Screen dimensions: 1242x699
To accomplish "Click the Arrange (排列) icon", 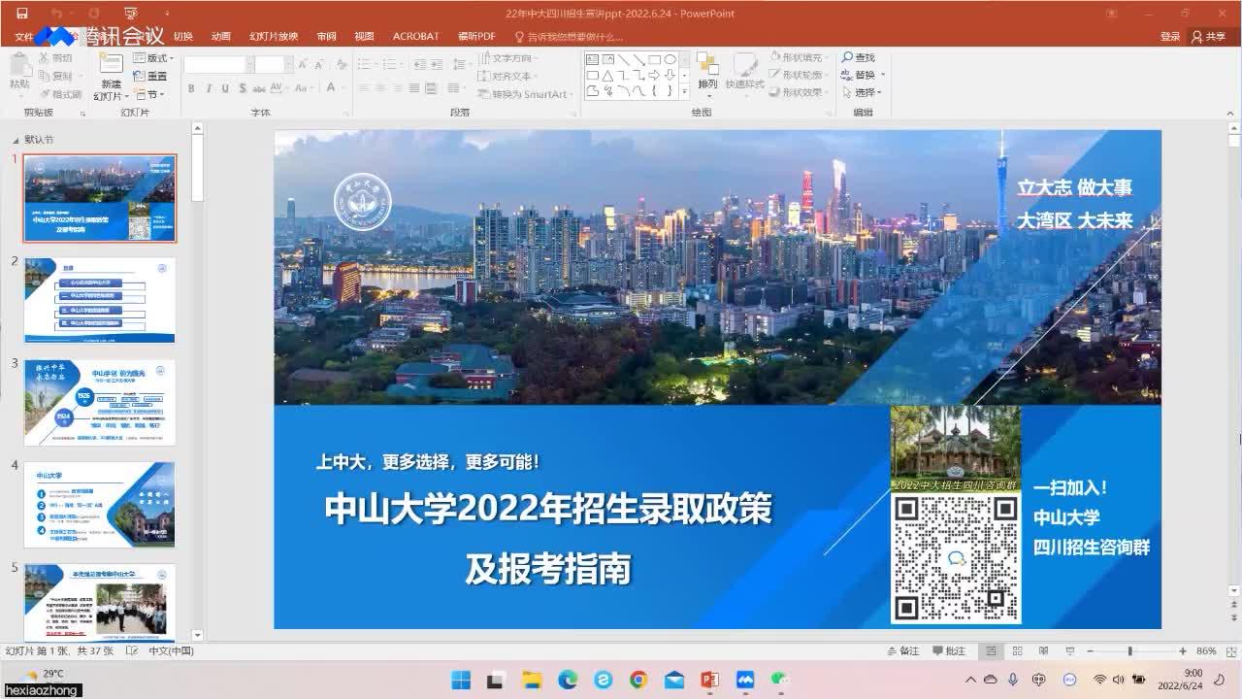I will tap(707, 71).
